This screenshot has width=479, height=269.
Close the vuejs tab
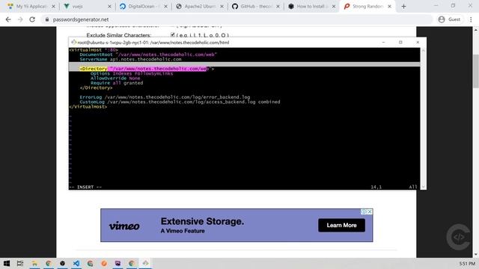[x=110, y=6]
